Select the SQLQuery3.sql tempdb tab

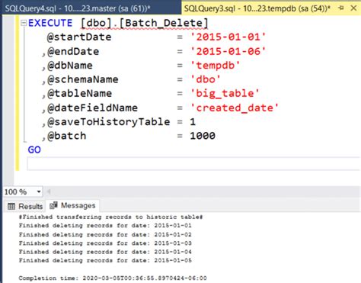click(x=257, y=8)
